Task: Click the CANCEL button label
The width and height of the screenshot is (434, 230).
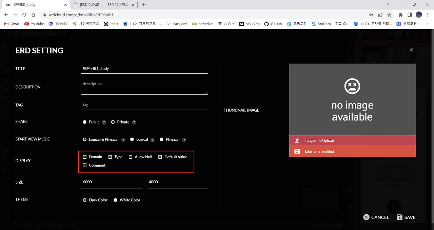Action: click(x=380, y=217)
